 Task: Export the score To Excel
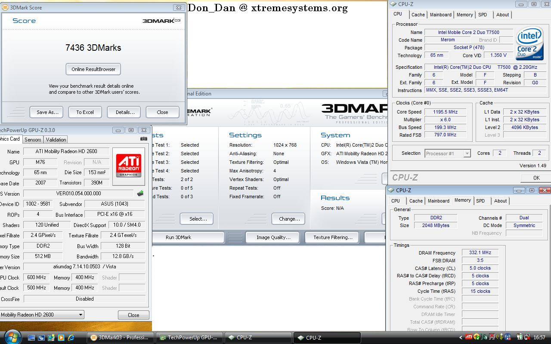[x=85, y=112]
